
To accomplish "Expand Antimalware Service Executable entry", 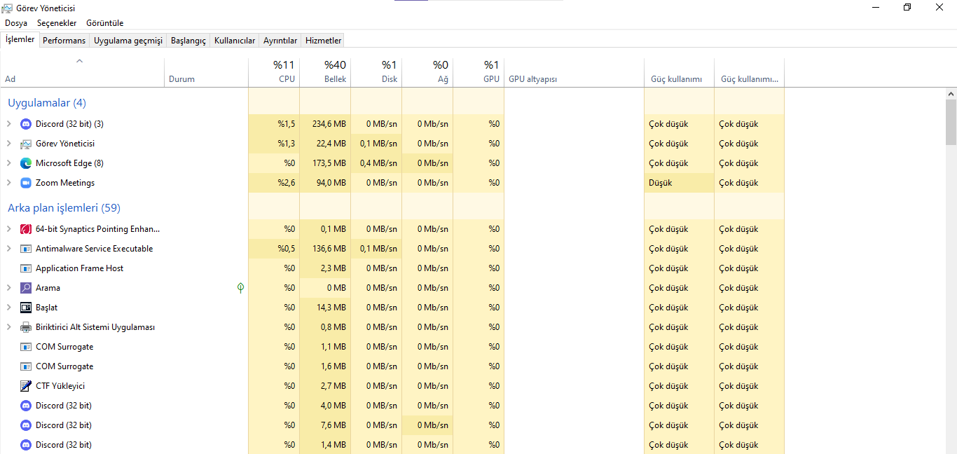I will point(9,249).
